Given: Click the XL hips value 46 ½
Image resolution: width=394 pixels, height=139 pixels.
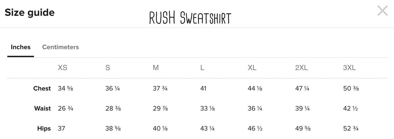Looking at the screenshot, I should pos(255,128).
